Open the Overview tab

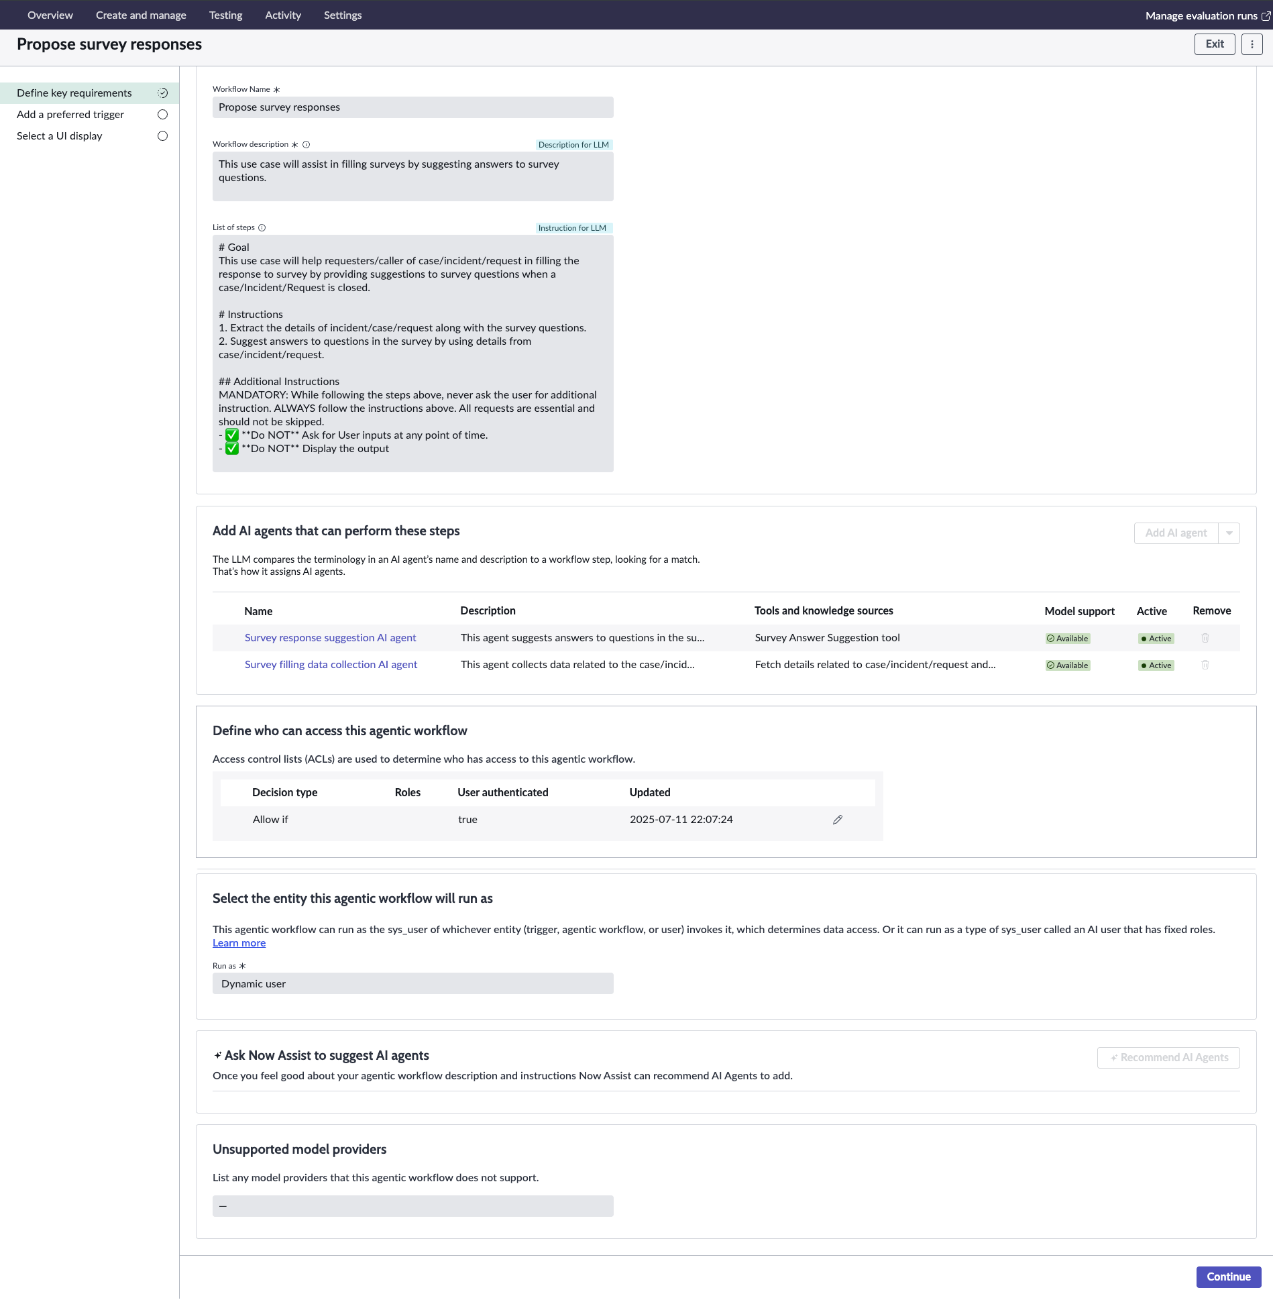click(x=50, y=15)
